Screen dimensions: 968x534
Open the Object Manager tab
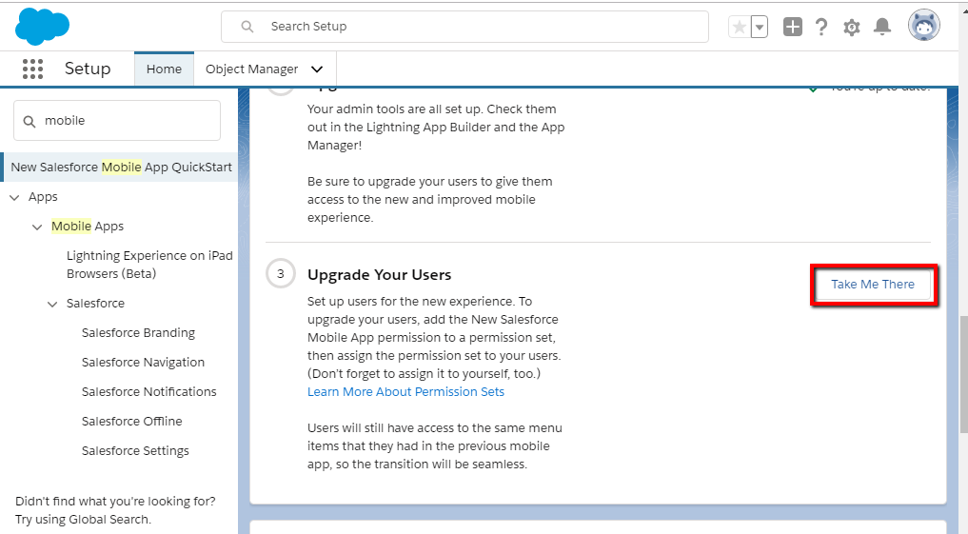point(251,69)
